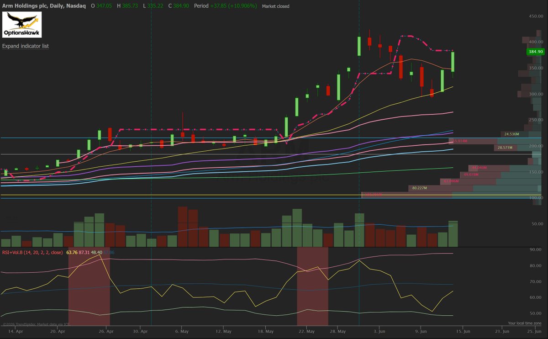
Task: Click the Open value 347.05
Action: coord(105,6)
